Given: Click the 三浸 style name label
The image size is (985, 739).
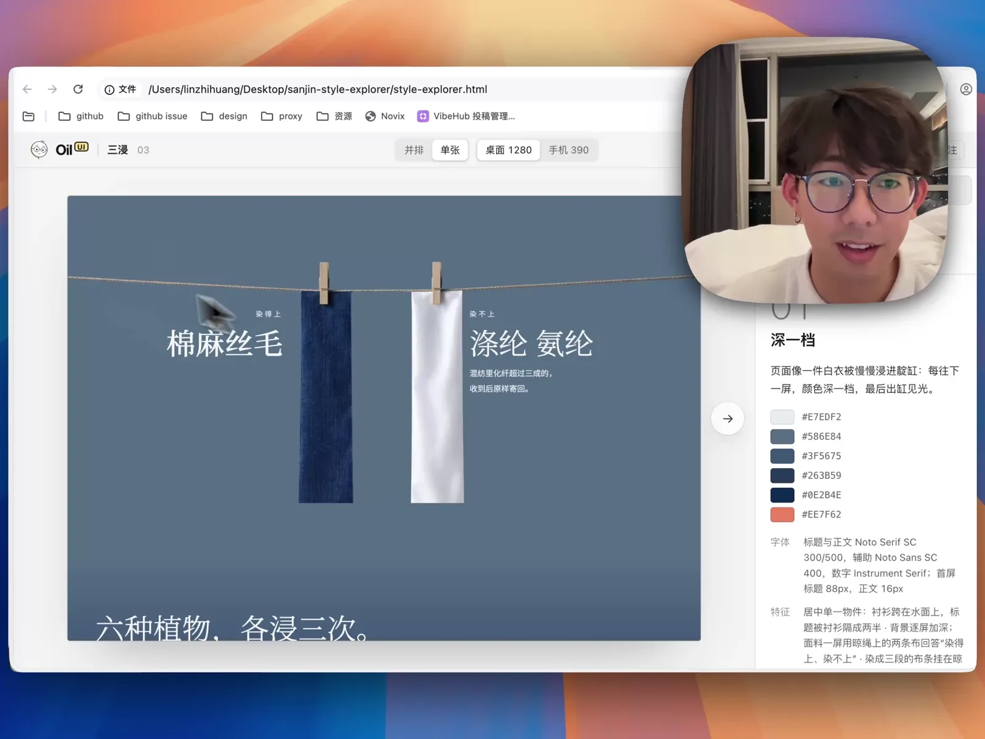Looking at the screenshot, I should click(118, 150).
